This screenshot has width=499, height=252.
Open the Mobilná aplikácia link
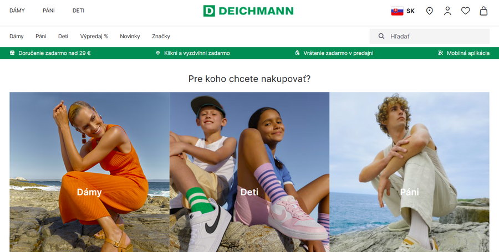pyautogui.click(x=468, y=53)
